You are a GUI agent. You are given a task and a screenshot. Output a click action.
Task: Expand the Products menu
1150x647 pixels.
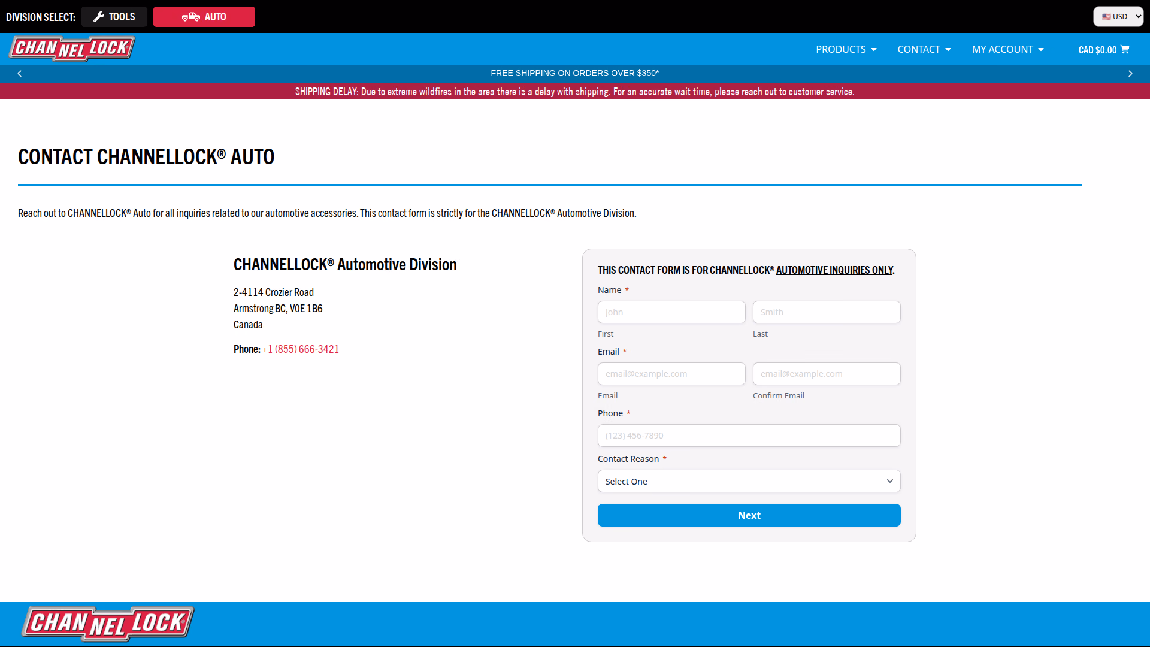coord(846,49)
